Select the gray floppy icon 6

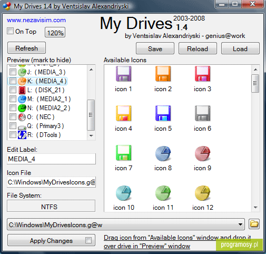202,113
